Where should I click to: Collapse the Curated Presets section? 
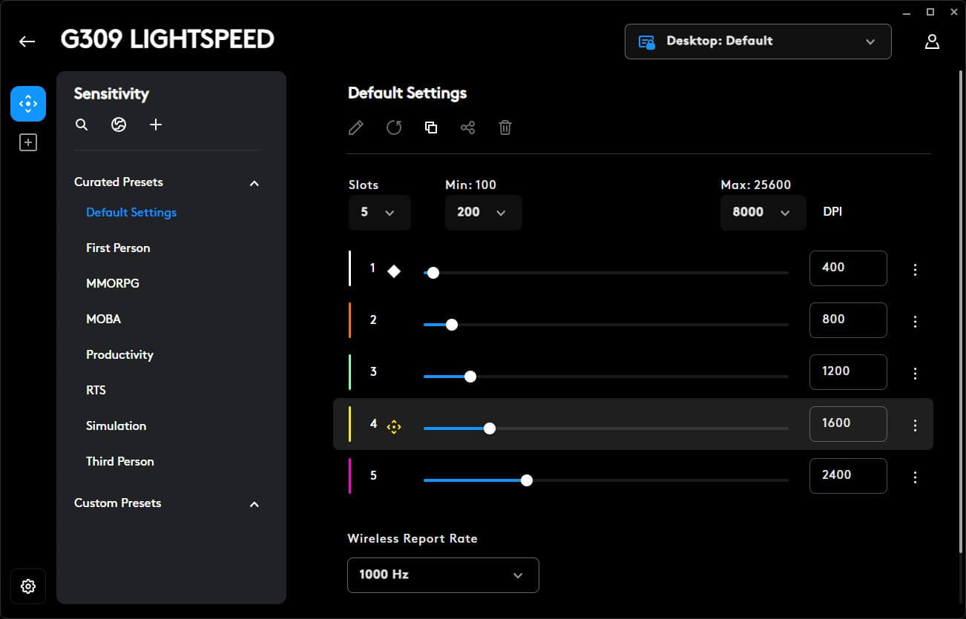click(x=254, y=183)
